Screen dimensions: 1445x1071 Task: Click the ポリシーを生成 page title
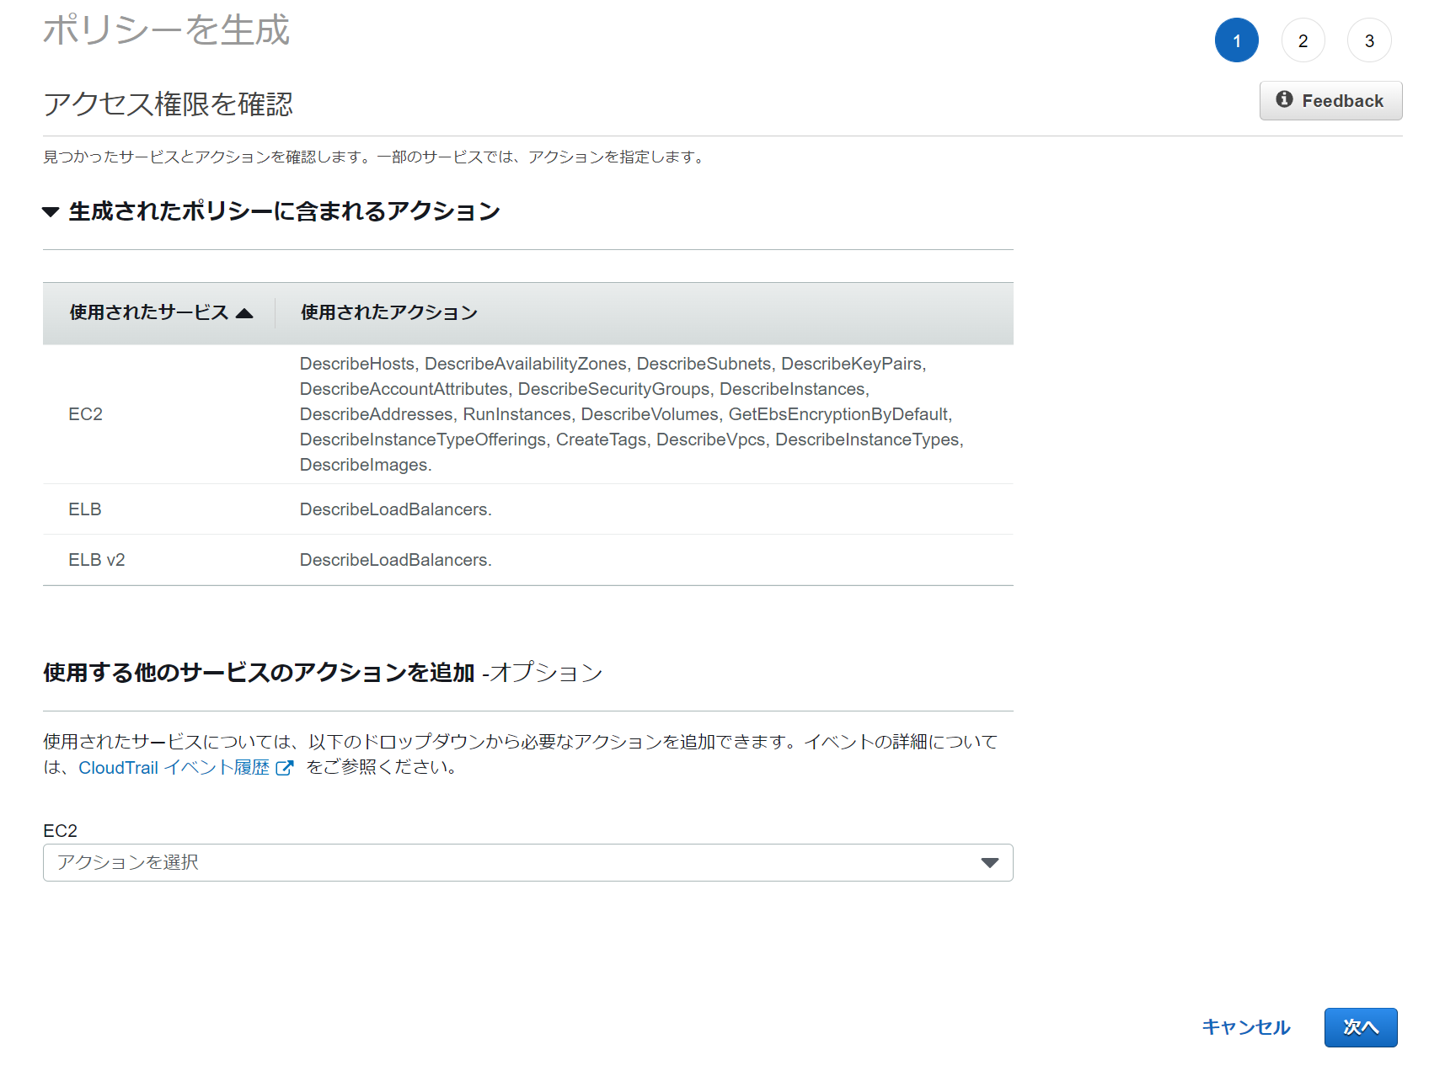pyautogui.click(x=166, y=30)
